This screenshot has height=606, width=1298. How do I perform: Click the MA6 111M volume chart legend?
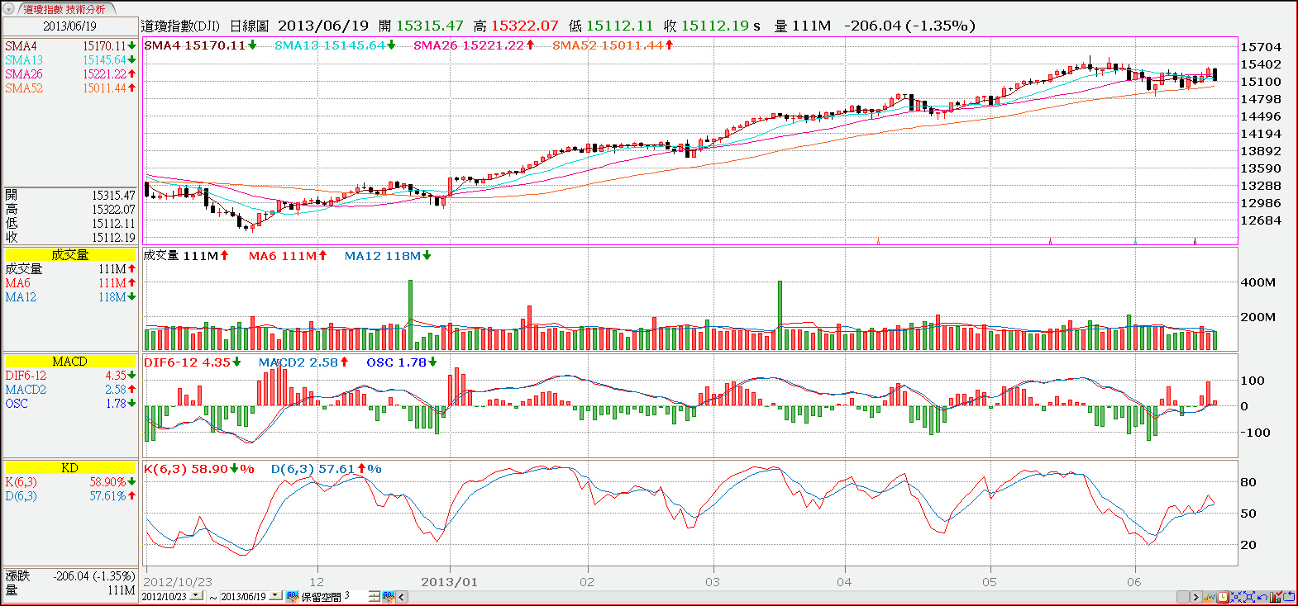[x=288, y=256]
